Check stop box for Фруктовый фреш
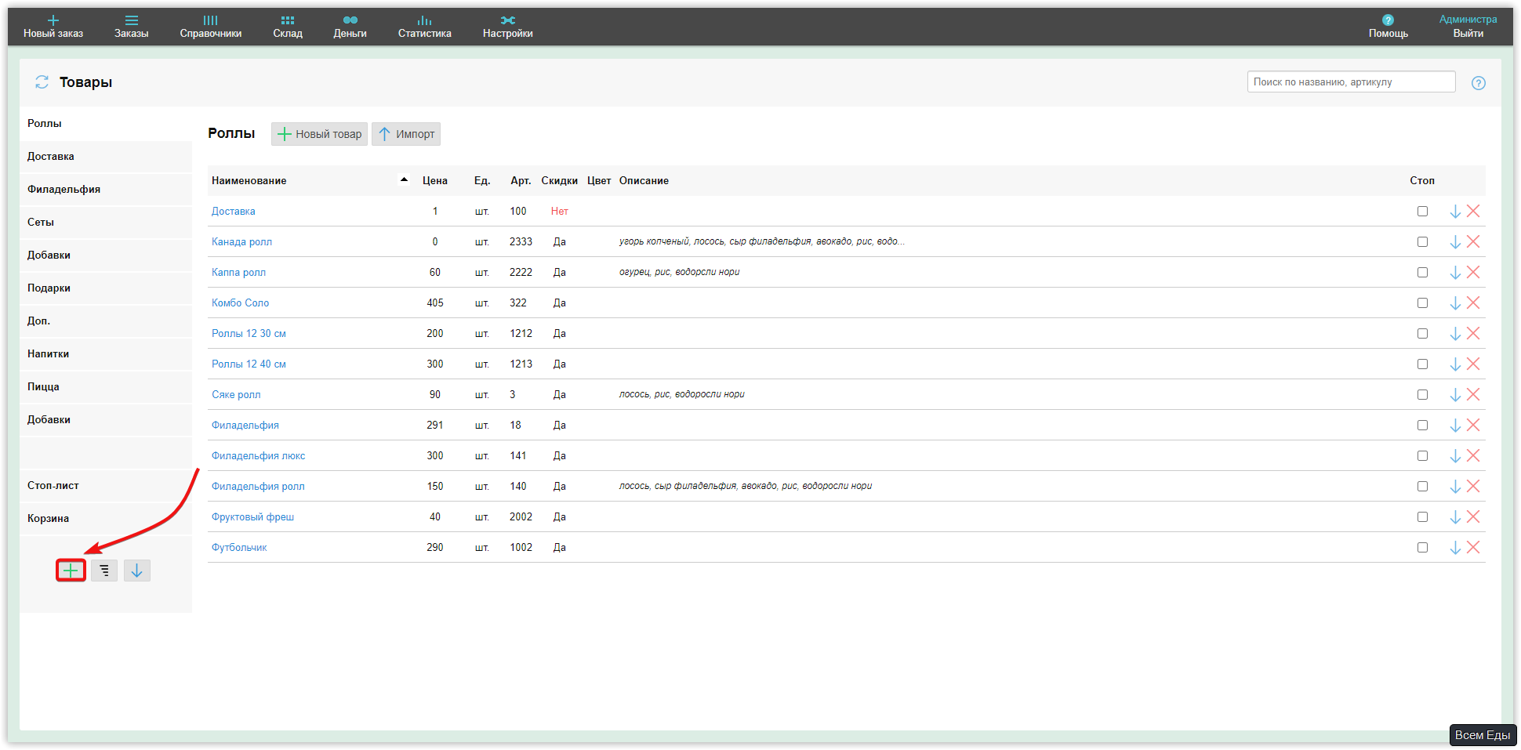Image resolution: width=1521 pixels, height=750 pixels. point(1422,516)
